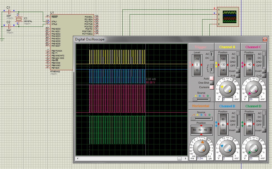Click the yellow Channel A waveform trace
272x169 pixels.
pos(117,57)
